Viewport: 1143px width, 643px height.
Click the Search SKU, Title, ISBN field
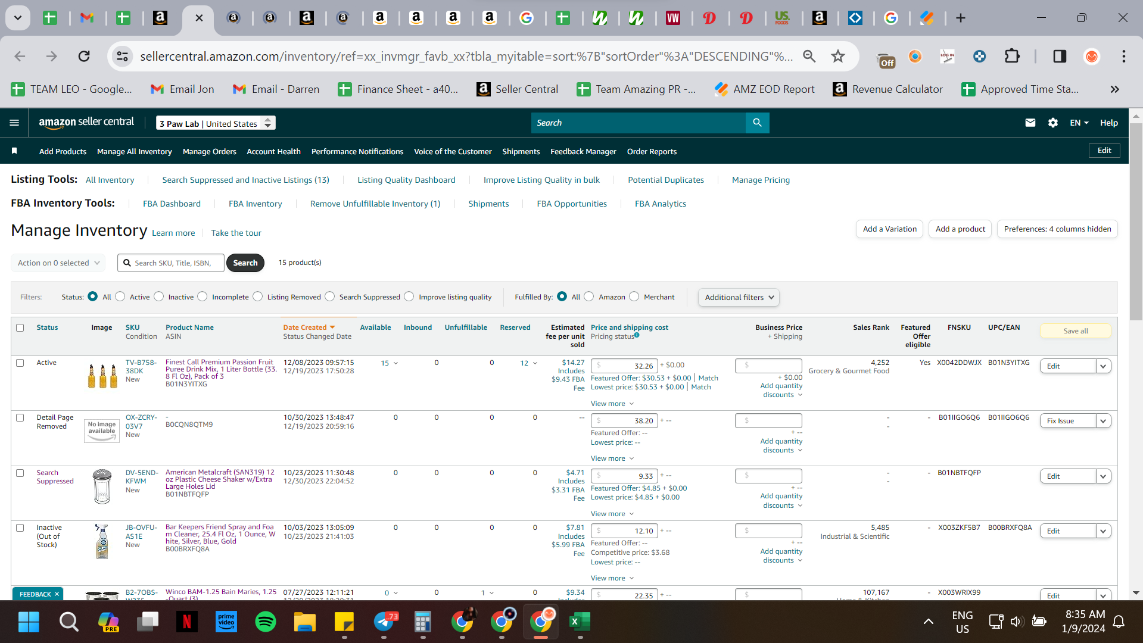[x=171, y=263]
